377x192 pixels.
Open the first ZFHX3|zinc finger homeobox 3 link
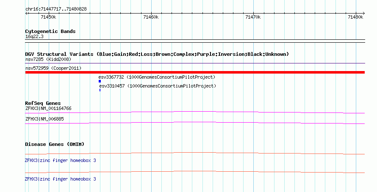click(60, 160)
